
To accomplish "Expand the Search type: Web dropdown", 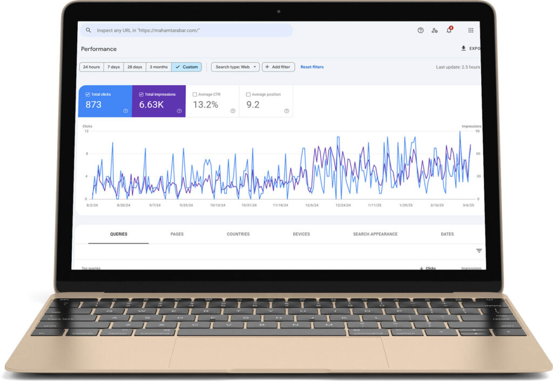I will tap(235, 67).
